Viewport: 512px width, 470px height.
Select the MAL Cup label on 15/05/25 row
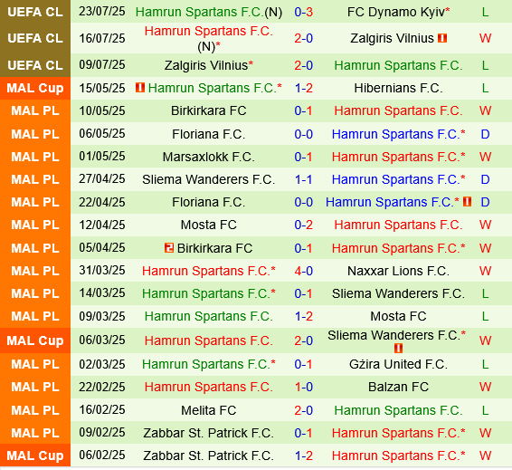(35, 88)
